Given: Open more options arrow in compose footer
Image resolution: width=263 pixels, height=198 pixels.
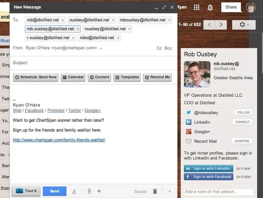Looking at the screenshot, I should click(x=170, y=191).
